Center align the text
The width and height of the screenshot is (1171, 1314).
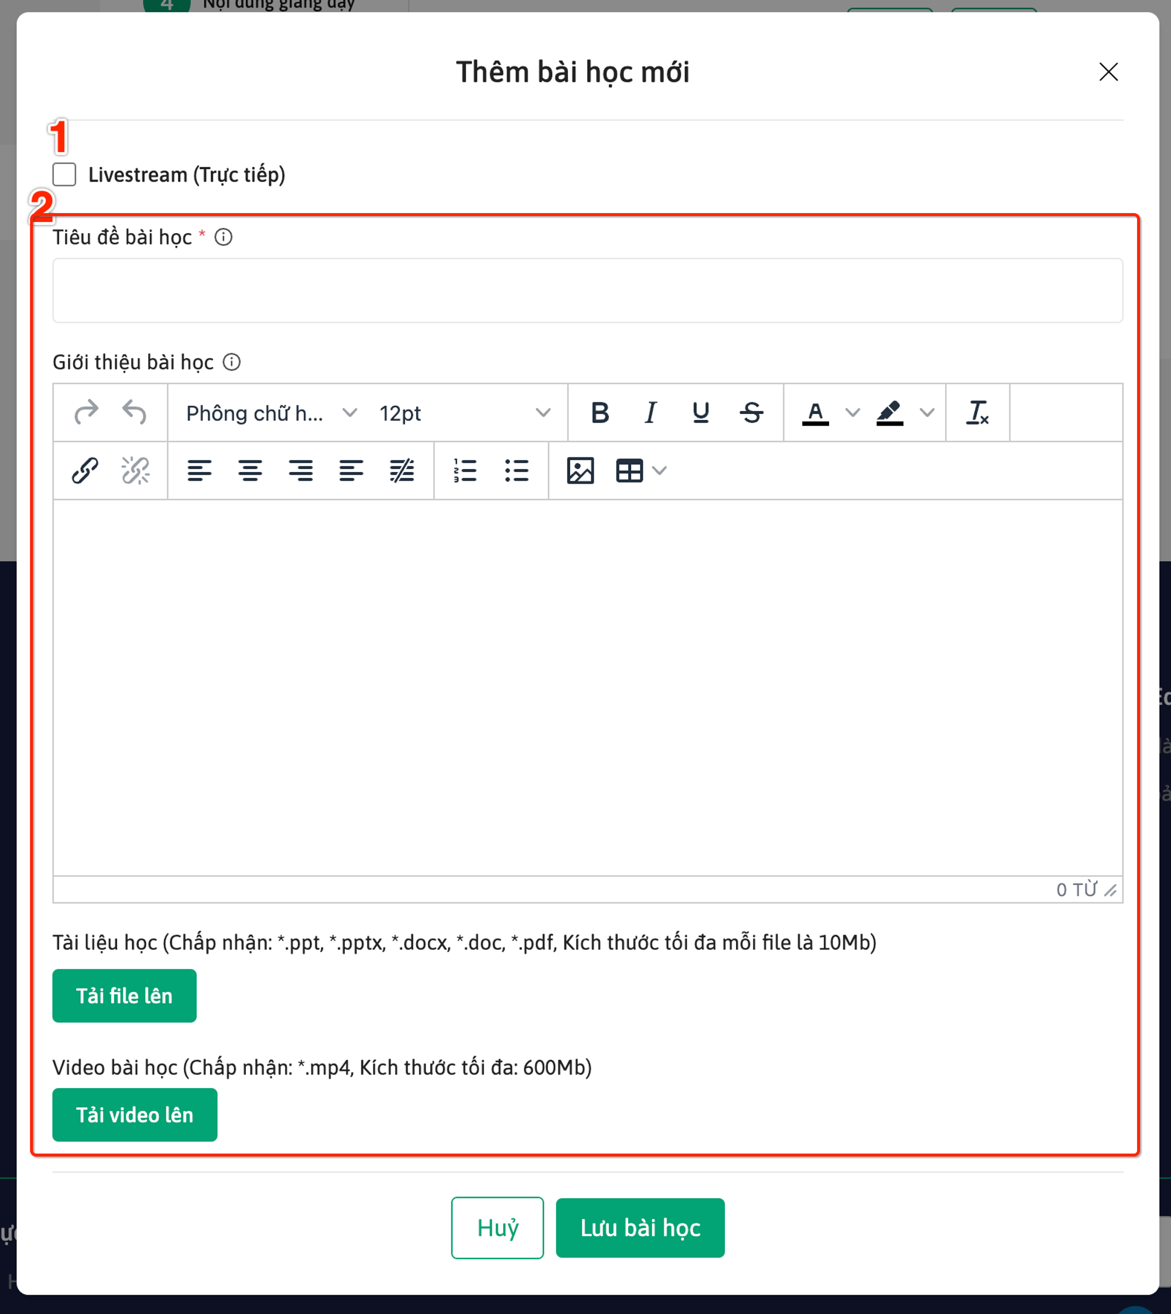pyautogui.click(x=249, y=470)
